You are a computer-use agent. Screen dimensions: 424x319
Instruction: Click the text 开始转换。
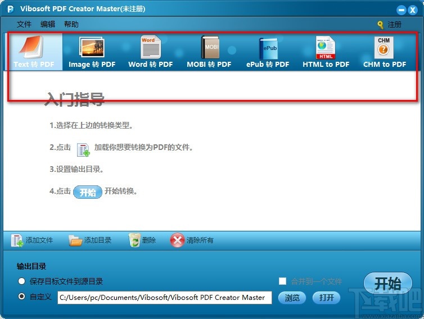[121, 192]
